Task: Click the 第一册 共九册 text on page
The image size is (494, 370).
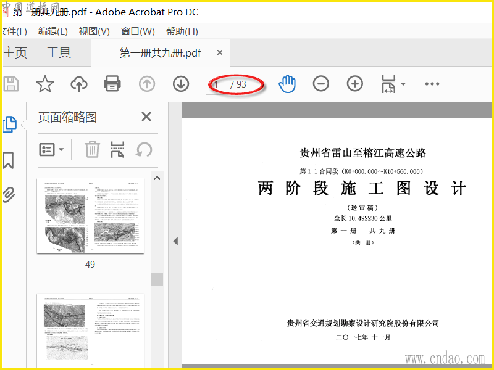Action: pos(362,231)
